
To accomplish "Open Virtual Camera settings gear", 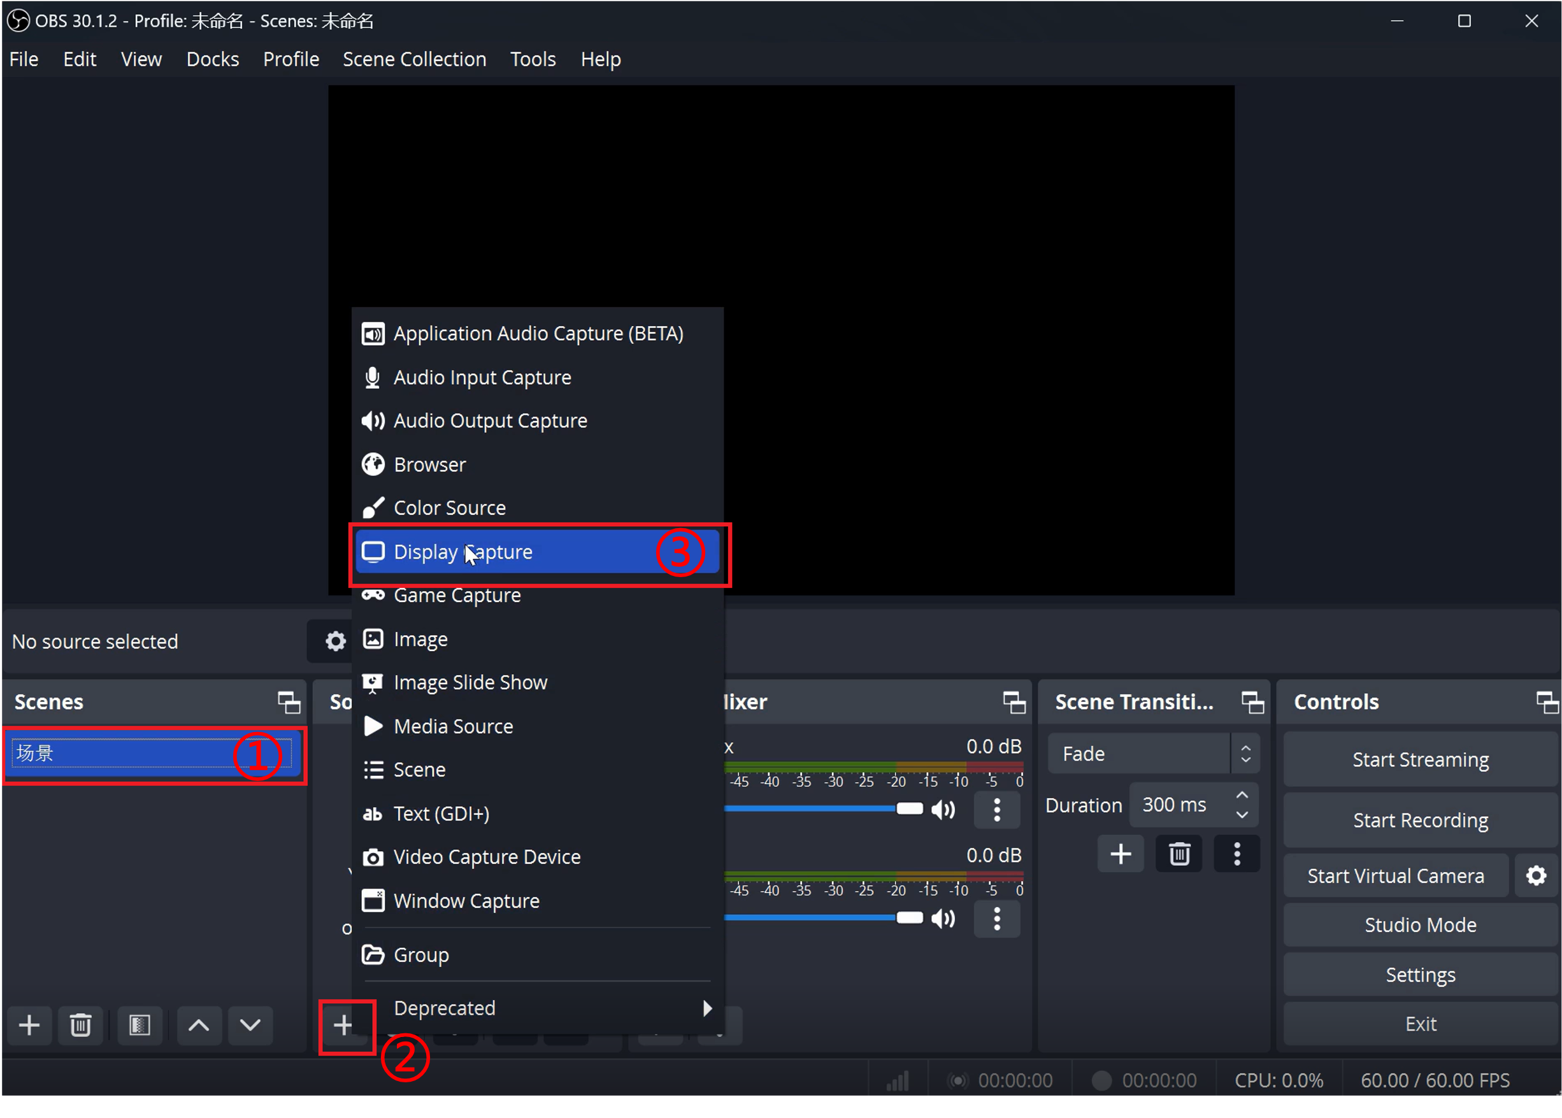I will (x=1536, y=875).
